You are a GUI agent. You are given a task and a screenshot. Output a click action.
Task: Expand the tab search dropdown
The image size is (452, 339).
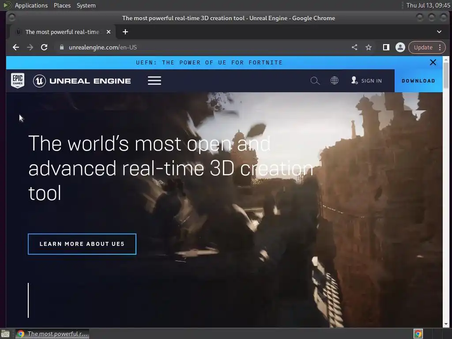(x=439, y=32)
